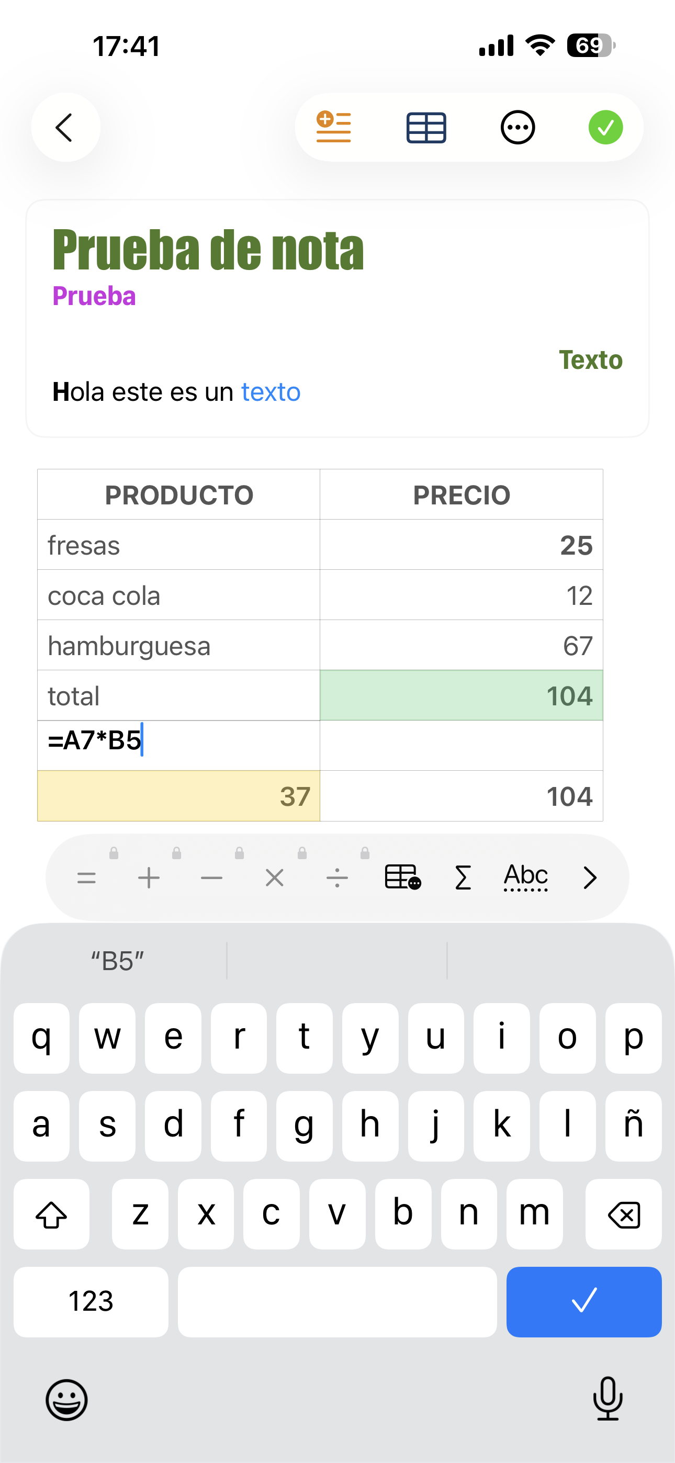Open the cell reference table icon
Screen dimensions: 675x1463
(402, 877)
